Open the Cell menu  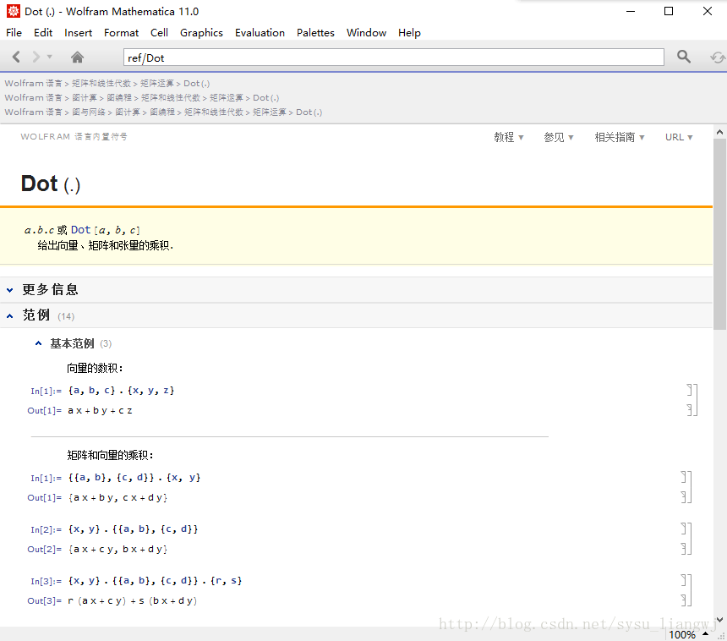pyautogui.click(x=159, y=32)
